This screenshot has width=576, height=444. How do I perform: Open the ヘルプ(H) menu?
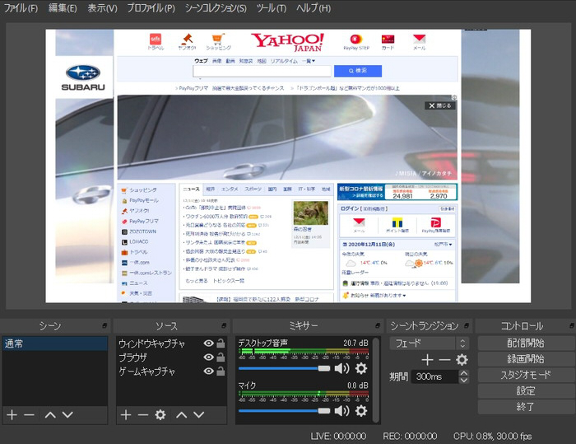[314, 8]
